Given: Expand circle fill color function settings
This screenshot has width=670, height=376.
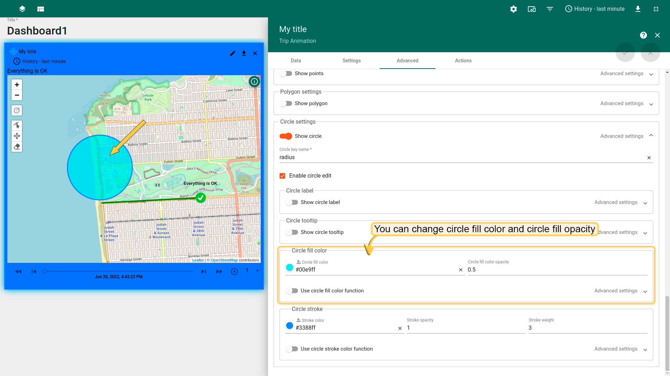Looking at the screenshot, I should 645,291.
